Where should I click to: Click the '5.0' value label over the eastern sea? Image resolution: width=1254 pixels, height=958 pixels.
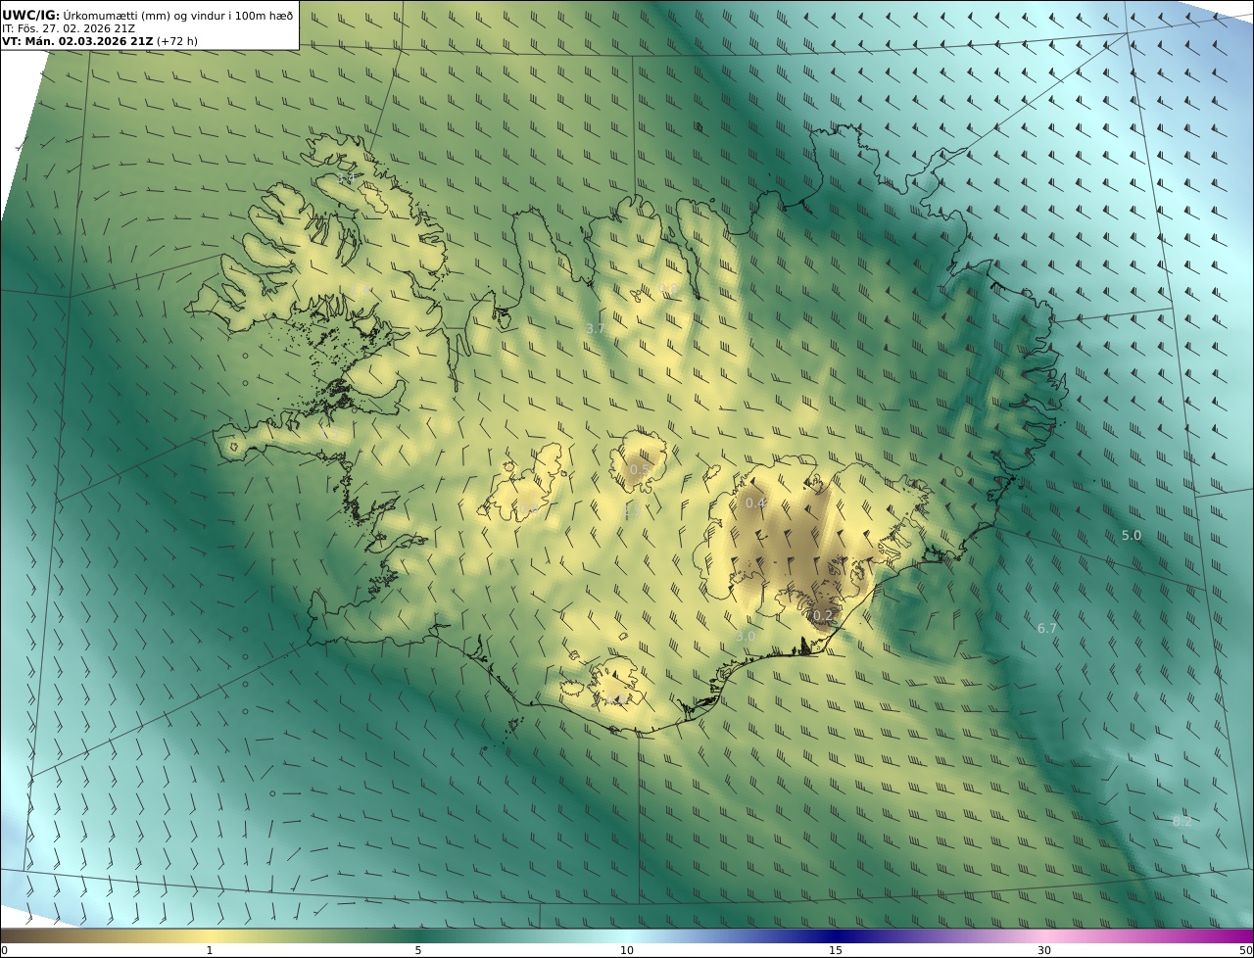pos(1132,536)
